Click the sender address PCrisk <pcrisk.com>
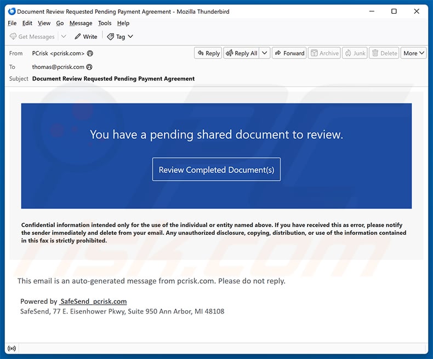Image resolution: width=433 pixels, height=359 pixels. click(x=58, y=53)
